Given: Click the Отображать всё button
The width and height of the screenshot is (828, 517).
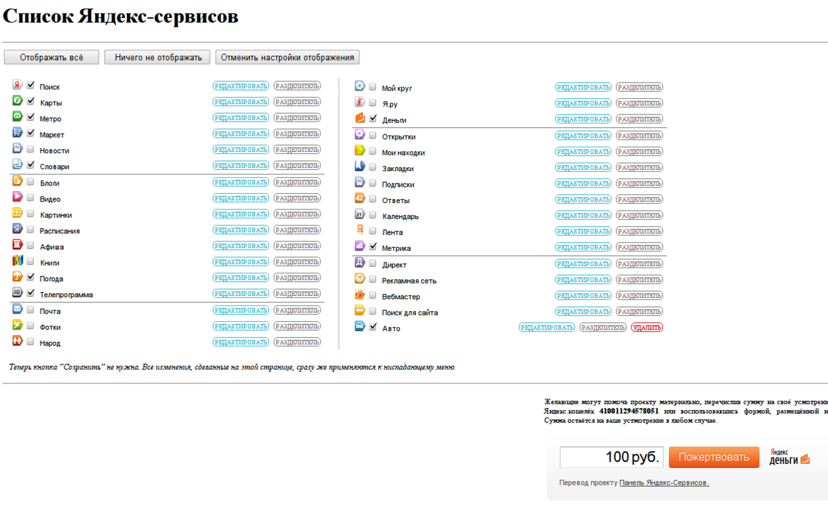Looking at the screenshot, I should pyautogui.click(x=52, y=58).
